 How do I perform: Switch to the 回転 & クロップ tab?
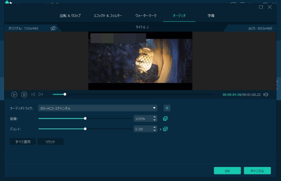(x=70, y=16)
